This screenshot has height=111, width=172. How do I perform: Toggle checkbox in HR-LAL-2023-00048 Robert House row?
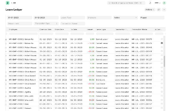click(162, 47)
